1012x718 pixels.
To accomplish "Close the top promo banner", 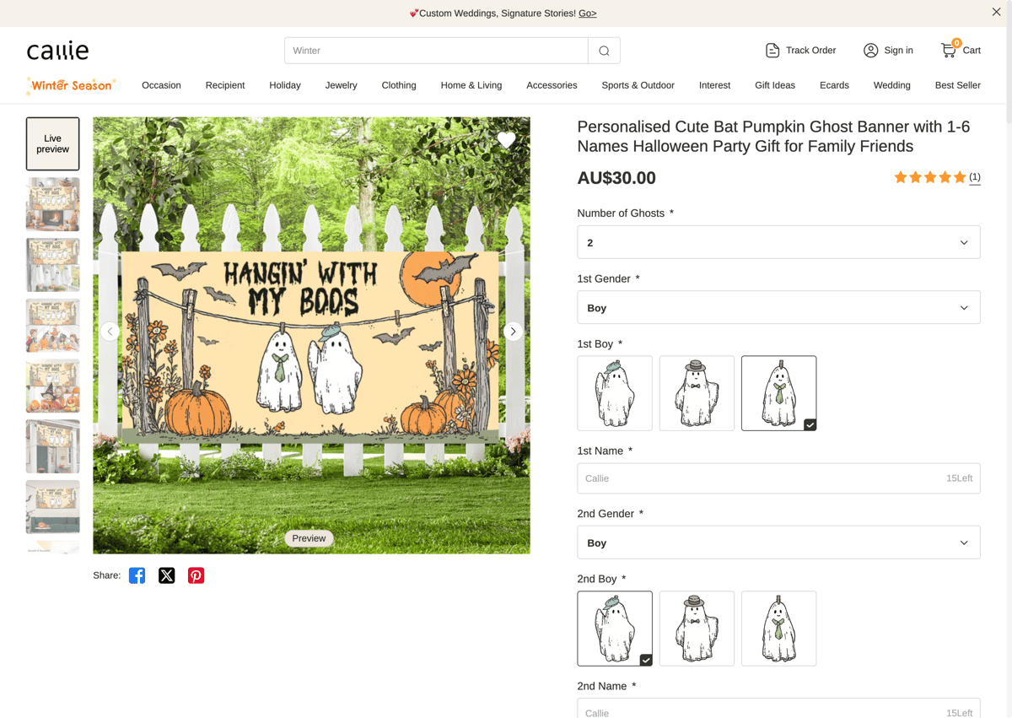I will [996, 13].
